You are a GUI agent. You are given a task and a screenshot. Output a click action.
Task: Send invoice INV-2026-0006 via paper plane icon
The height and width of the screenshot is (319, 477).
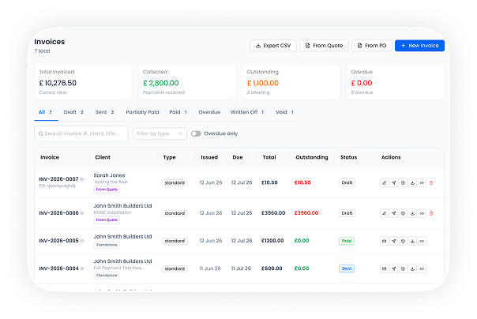(393, 213)
